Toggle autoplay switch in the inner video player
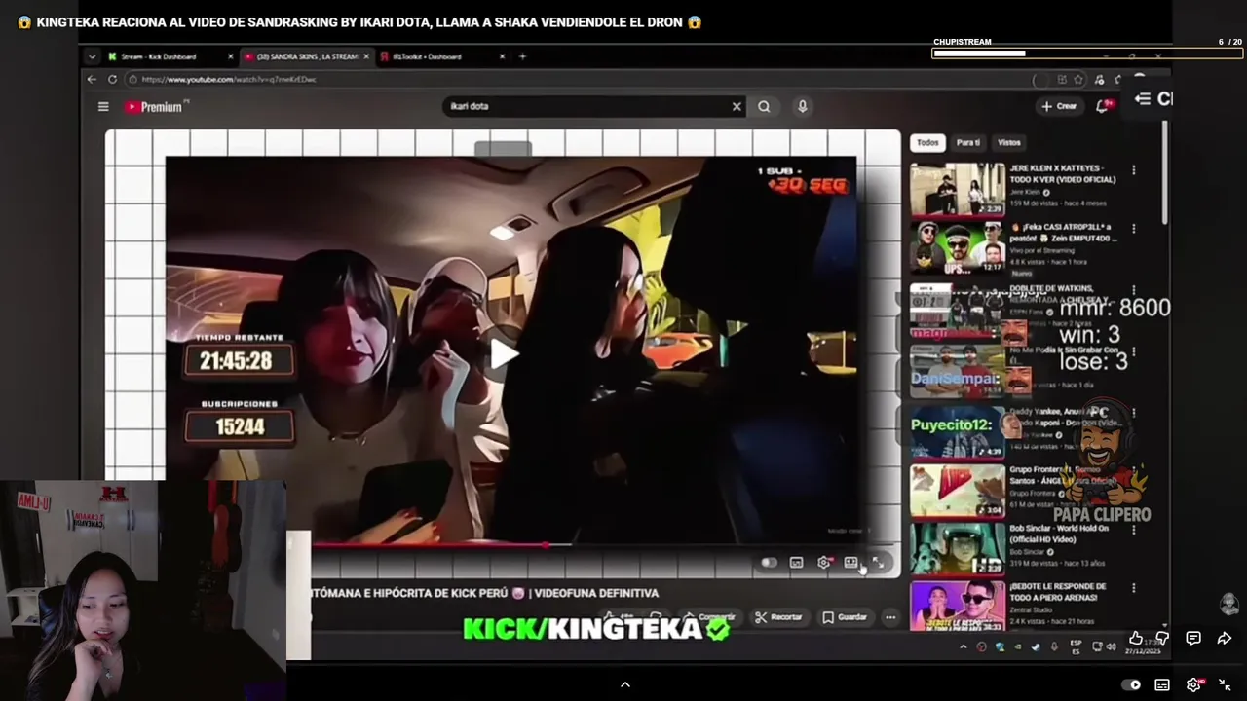Image resolution: width=1247 pixels, height=701 pixels. click(x=769, y=563)
